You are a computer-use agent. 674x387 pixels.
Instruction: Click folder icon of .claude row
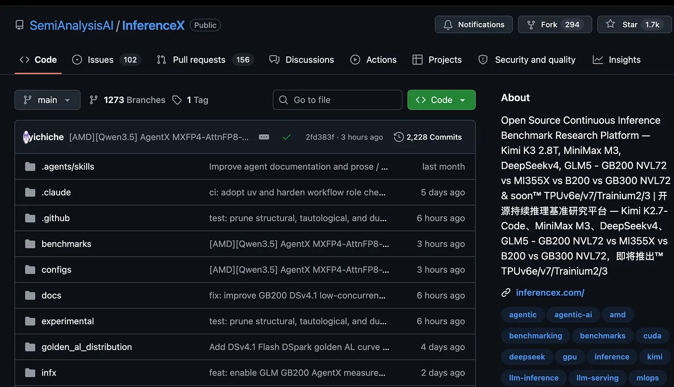[30, 192]
